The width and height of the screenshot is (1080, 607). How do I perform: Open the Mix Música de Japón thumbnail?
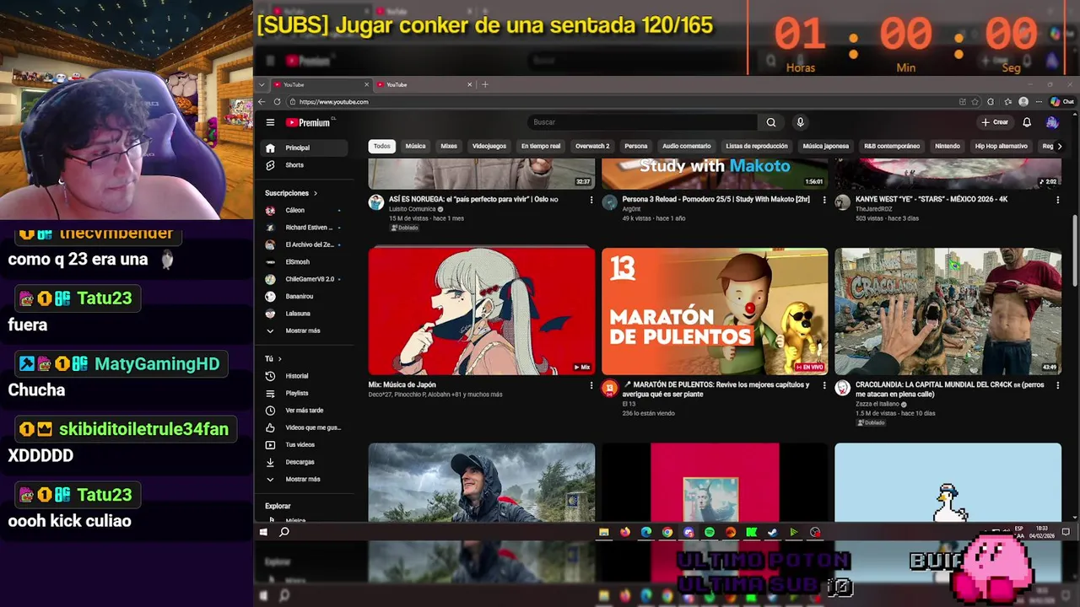pos(482,311)
